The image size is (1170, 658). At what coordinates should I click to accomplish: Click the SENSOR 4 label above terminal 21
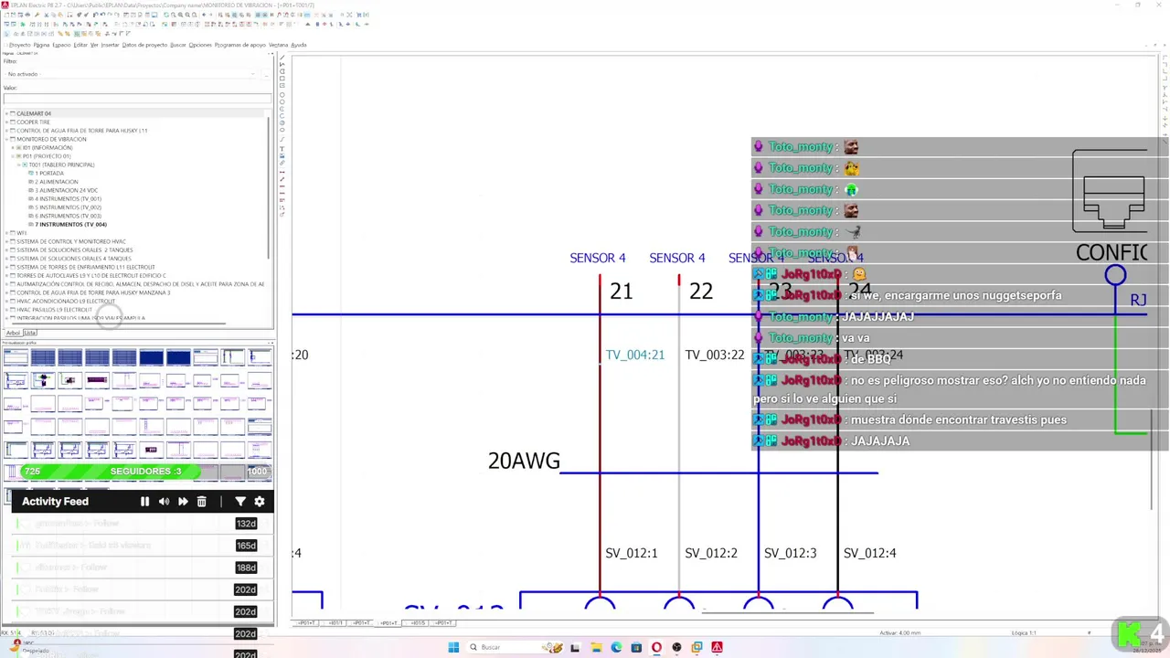click(598, 259)
